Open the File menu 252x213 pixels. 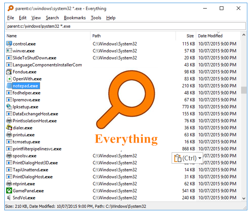pos(11,18)
